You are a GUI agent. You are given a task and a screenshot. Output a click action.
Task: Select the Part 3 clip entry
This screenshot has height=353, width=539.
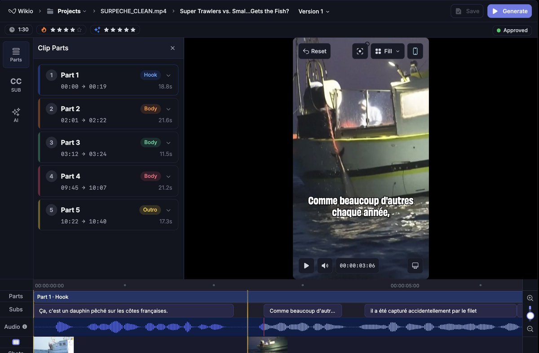click(108, 147)
